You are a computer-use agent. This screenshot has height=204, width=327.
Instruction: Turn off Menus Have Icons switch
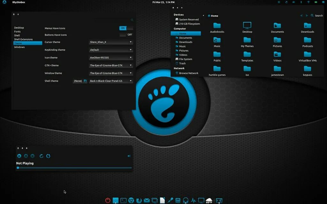coord(126,28)
